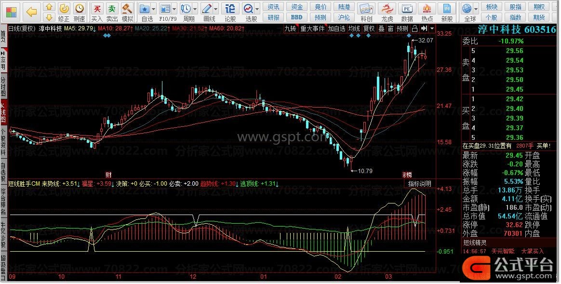Click the four-color home grid icon
This screenshot has height=284, width=561.
pyautogui.click(x=12, y=12)
